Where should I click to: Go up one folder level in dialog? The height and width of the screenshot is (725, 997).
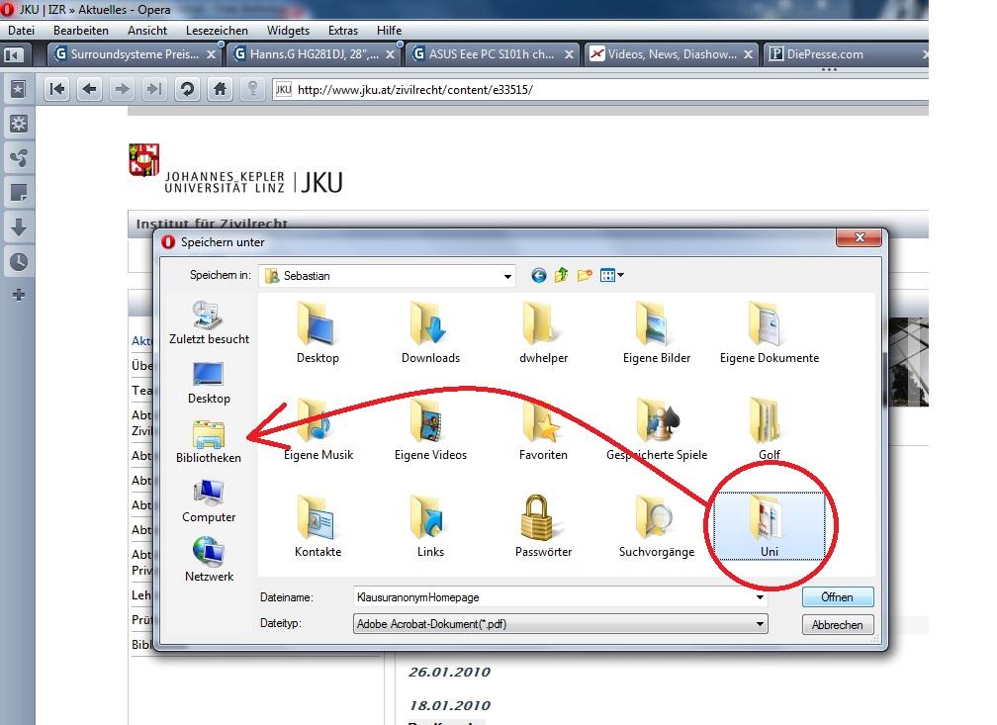tap(562, 276)
